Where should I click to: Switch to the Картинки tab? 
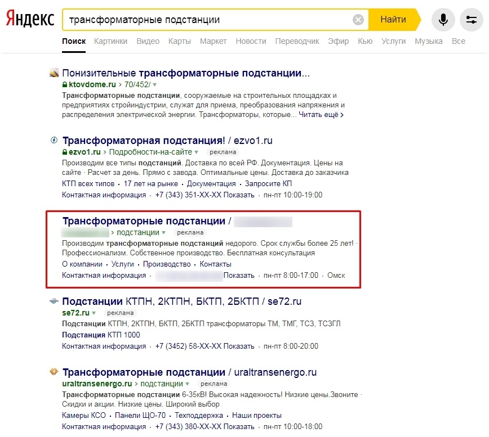[x=110, y=41]
